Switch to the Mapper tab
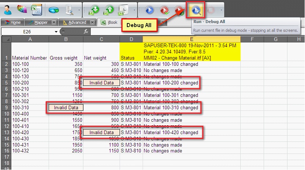Viewport: 305px width, 170px height. 40,22
